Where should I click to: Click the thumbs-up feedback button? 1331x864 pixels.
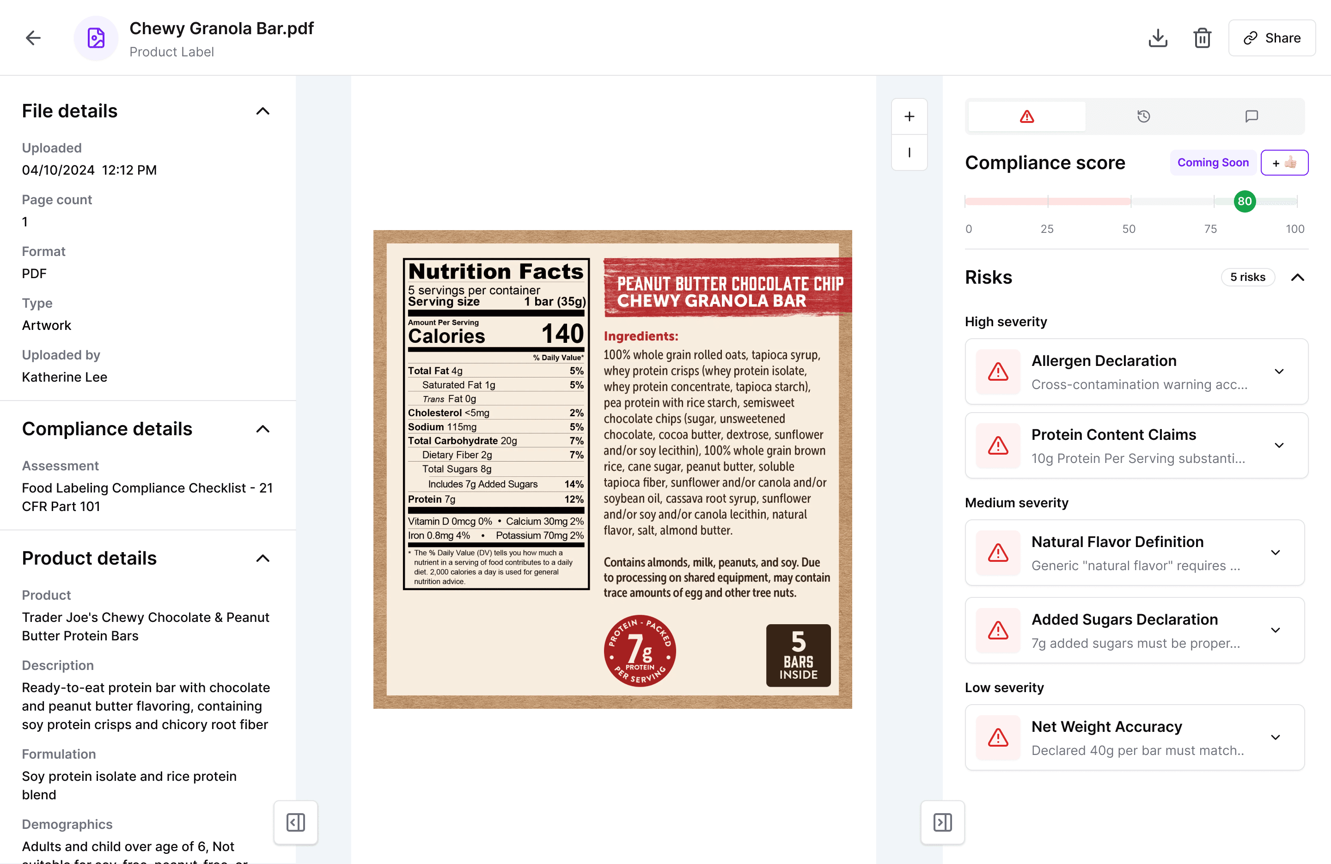point(1285,163)
